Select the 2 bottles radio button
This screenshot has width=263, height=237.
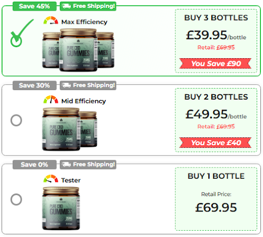pos(16,120)
